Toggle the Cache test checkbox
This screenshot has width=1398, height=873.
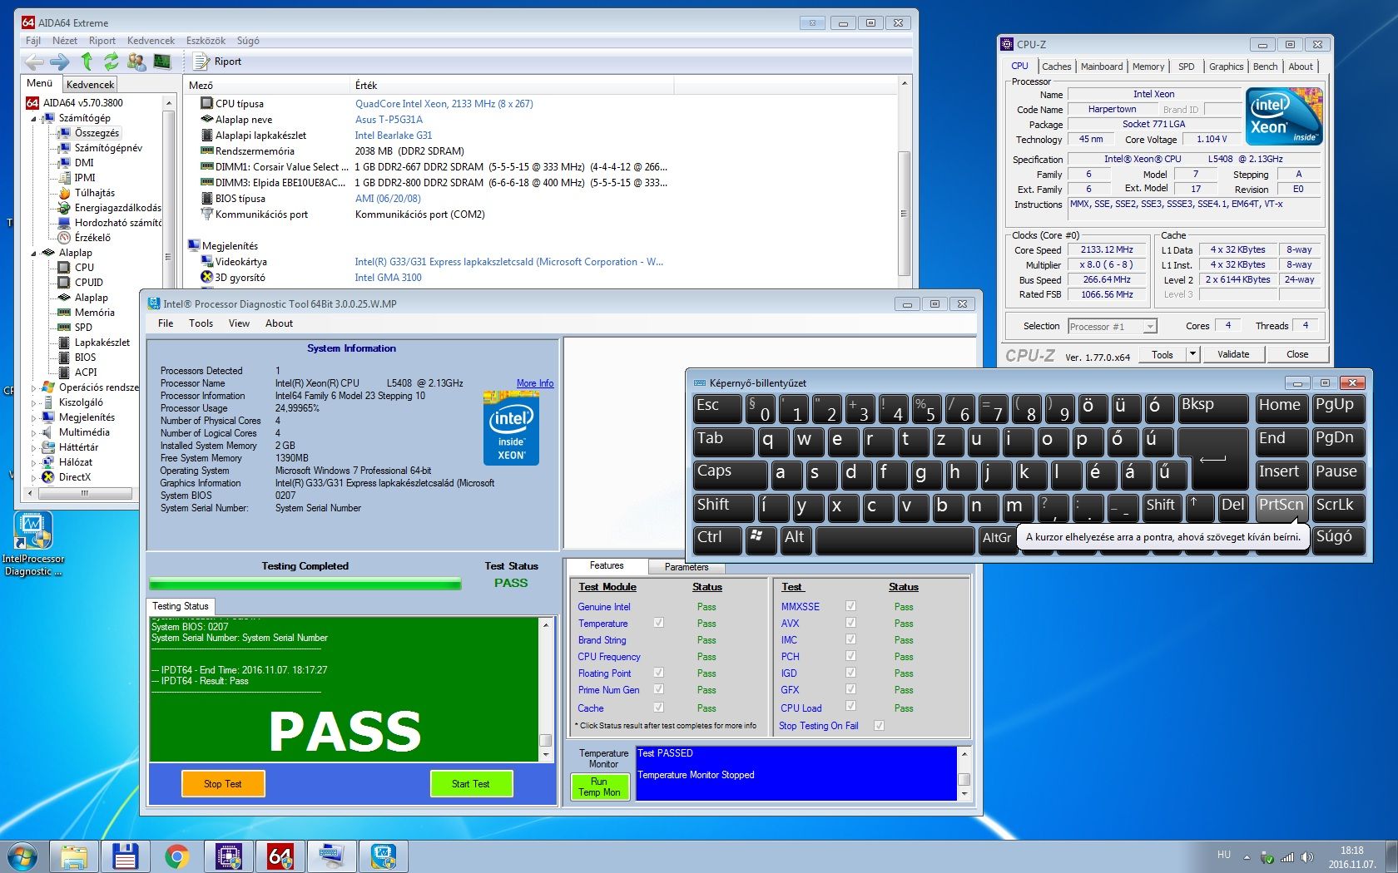pos(659,708)
